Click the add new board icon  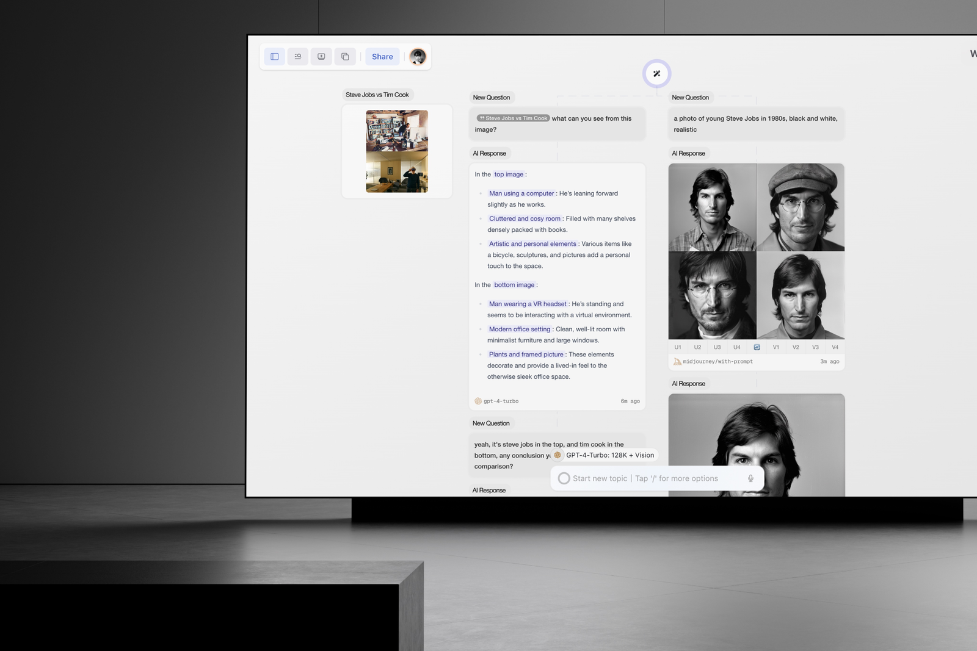321,57
